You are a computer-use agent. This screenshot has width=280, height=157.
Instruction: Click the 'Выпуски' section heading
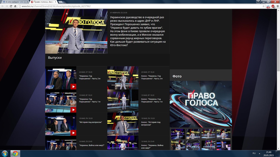point(55,58)
